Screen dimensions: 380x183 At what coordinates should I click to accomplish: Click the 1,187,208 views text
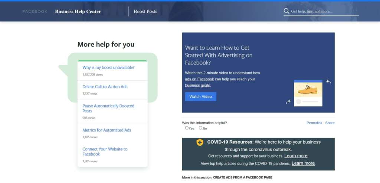(92, 75)
